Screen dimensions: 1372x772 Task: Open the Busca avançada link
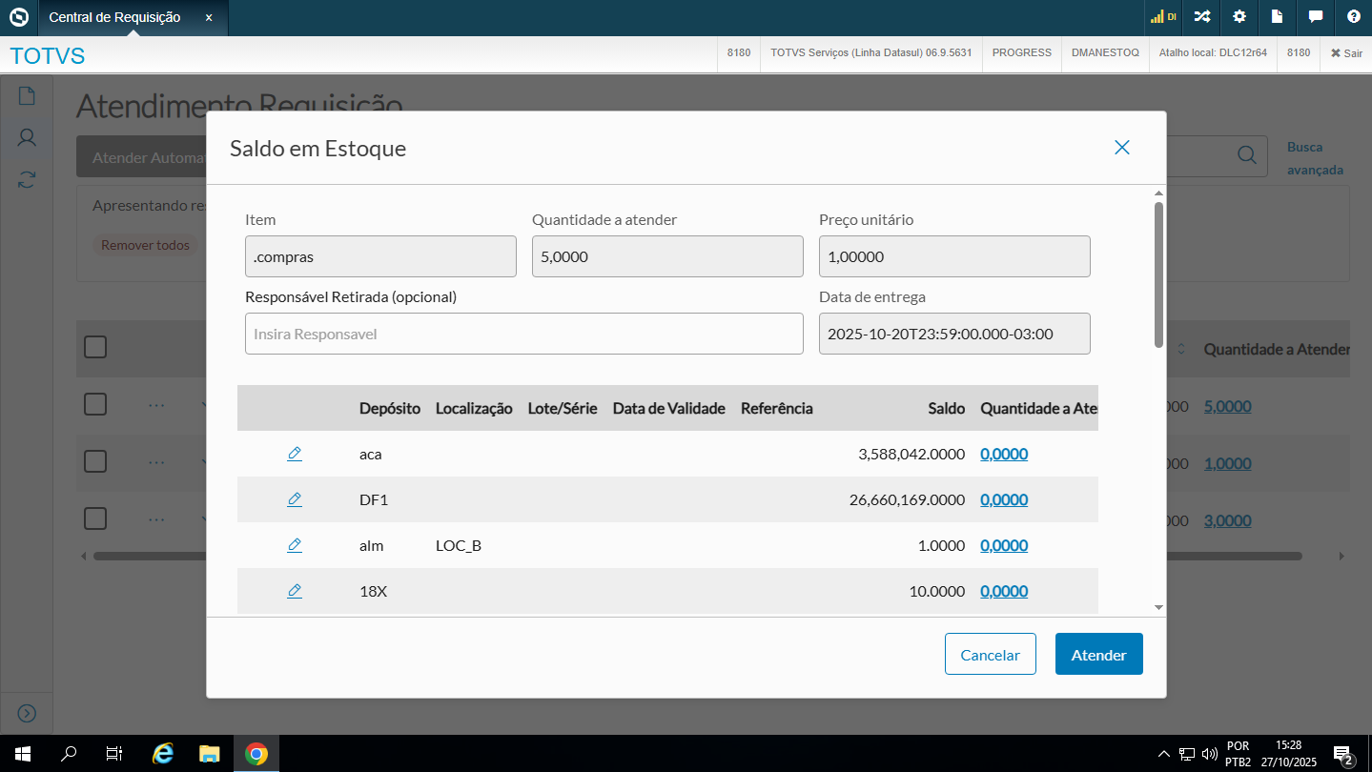click(x=1315, y=158)
